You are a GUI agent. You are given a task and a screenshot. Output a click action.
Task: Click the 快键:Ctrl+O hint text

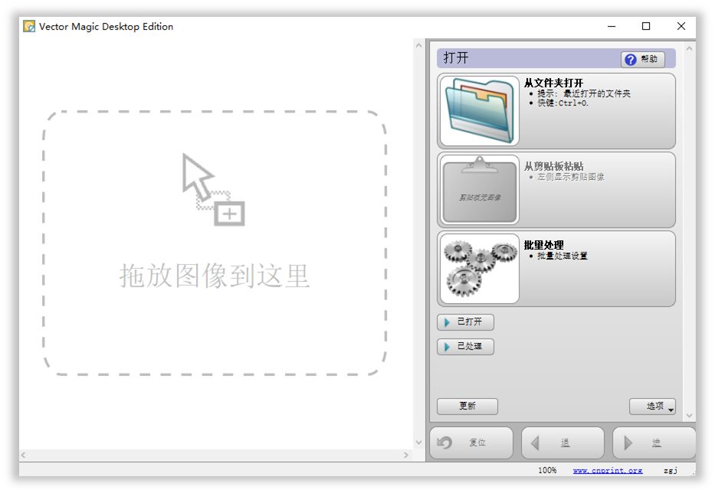coord(562,103)
